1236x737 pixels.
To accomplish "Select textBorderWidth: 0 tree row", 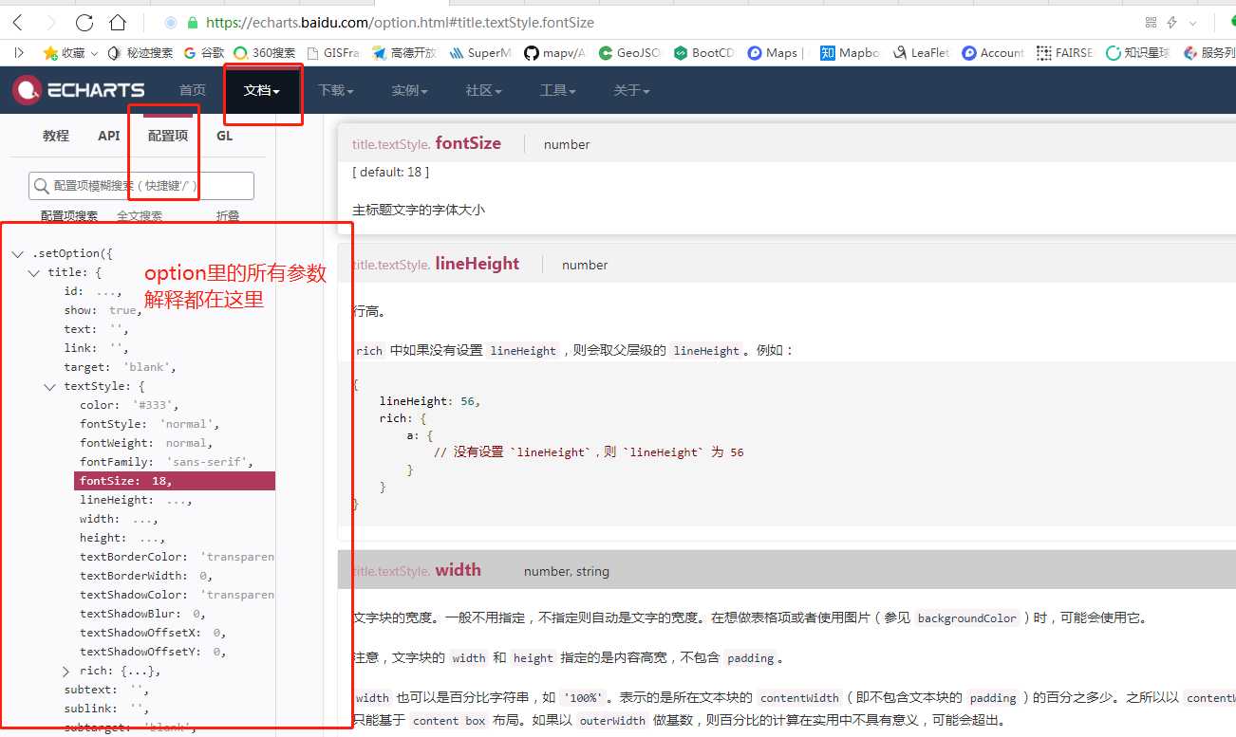I will (146, 576).
